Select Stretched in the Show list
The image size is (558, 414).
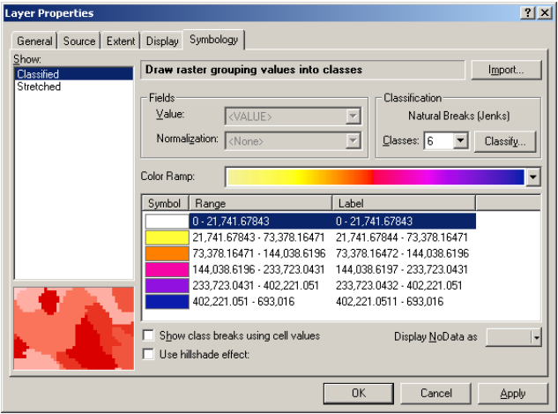39,87
